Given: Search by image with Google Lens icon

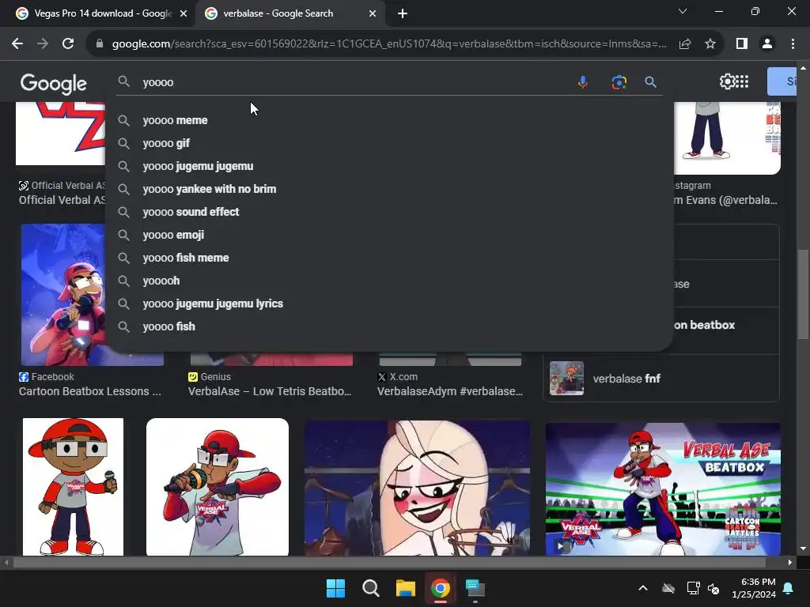Looking at the screenshot, I should 619,82.
